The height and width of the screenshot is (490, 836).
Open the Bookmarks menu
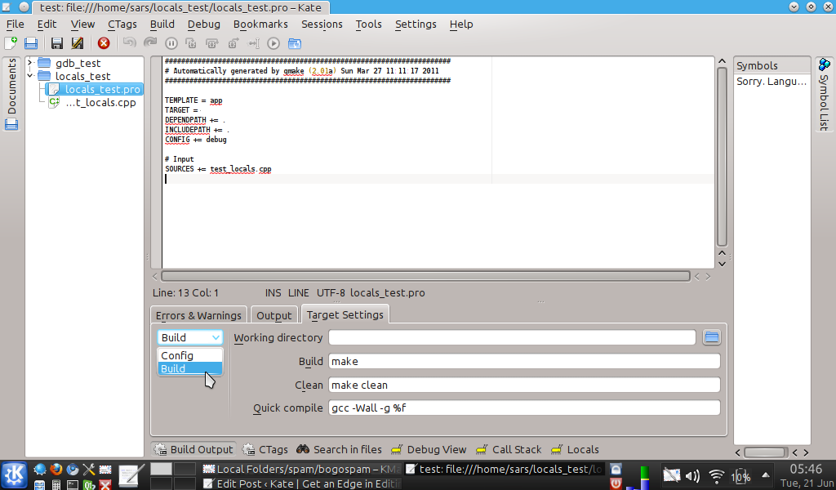260,24
